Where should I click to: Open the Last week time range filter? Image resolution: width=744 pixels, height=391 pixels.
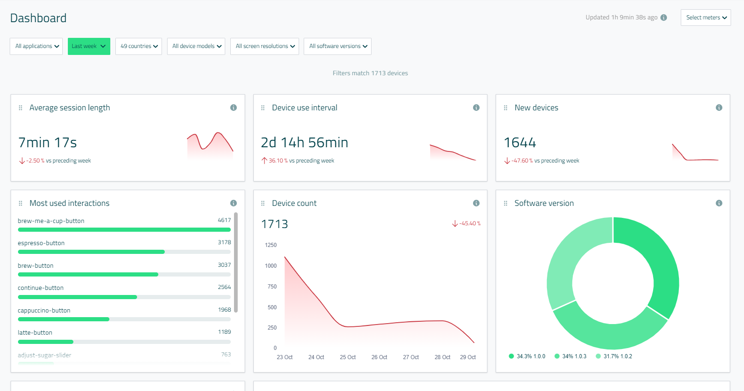click(89, 46)
